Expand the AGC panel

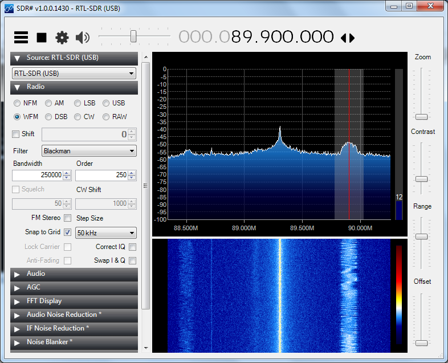coord(74,288)
